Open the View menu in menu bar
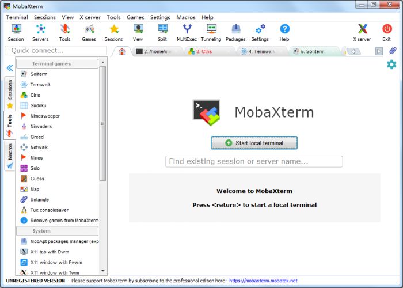This screenshot has height=288, width=403. pos(67,17)
